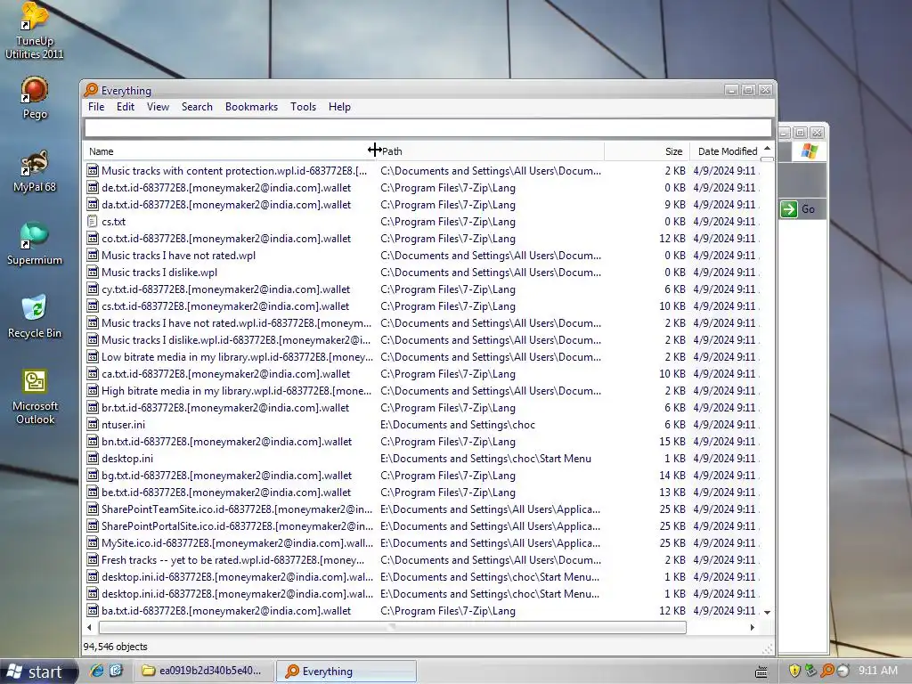The width and height of the screenshot is (912, 684).
Task: Click the Everything magnifier title icon
Action: [91, 90]
